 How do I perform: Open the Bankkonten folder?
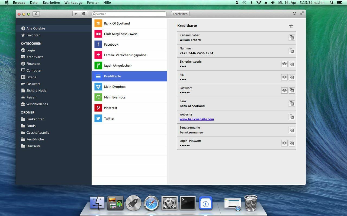pyautogui.click(x=54, y=119)
